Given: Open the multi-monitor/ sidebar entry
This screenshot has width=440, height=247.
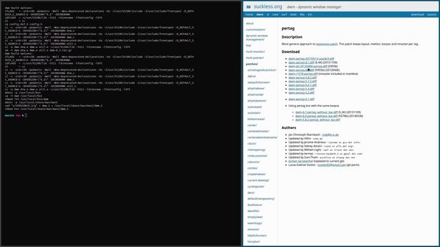Looking at the screenshot, I should [x=255, y=51].
